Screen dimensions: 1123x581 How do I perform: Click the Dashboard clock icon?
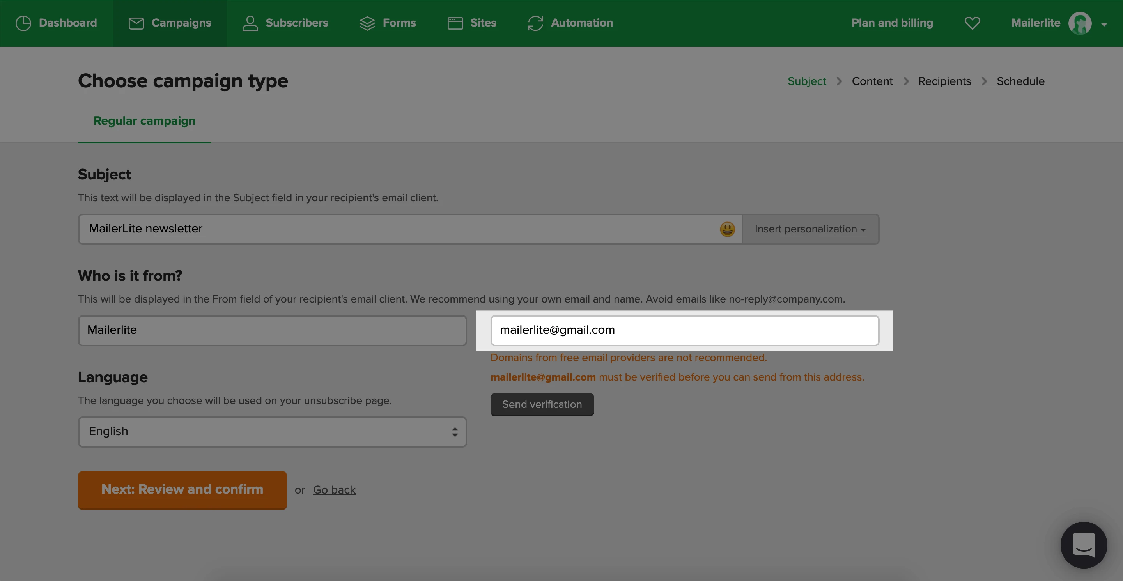click(x=23, y=23)
